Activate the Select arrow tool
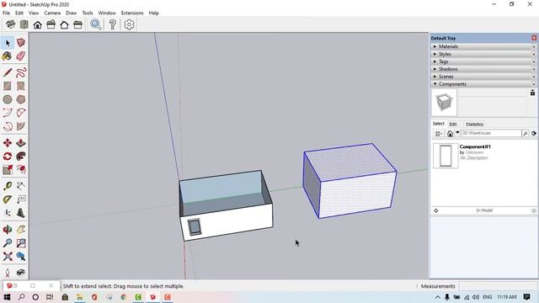The image size is (539, 303). coord(8,43)
